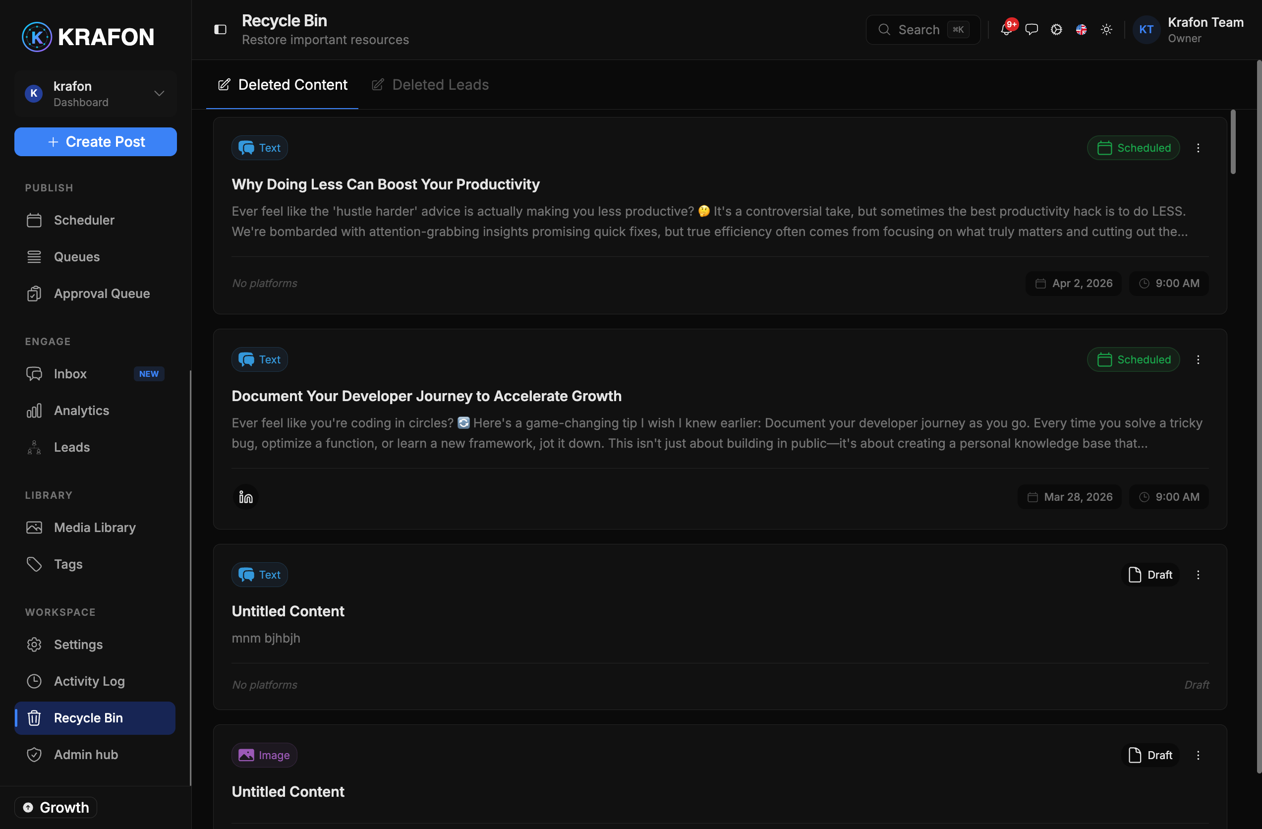Open 'Document Your Developer Journey to Accelerate Growth'
The height and width of the screenshot is (829, 1262).
click(427, 396)
